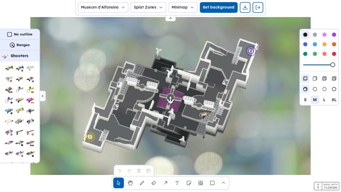The width and height of the screenshot is (341, 192).
Task: Click the trash Delete icon
Action: coord(139,171)
